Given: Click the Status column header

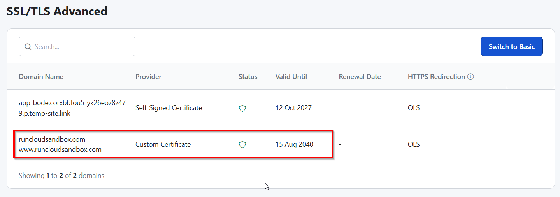Looking at the screenshot, I should pos(248,77).
